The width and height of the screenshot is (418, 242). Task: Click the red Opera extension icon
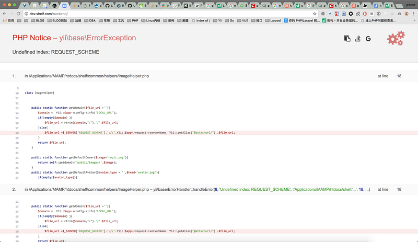click(364, 14)
